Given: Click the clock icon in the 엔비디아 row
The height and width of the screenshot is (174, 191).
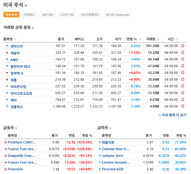Looking at the screenshot, I should coord(183,46).
